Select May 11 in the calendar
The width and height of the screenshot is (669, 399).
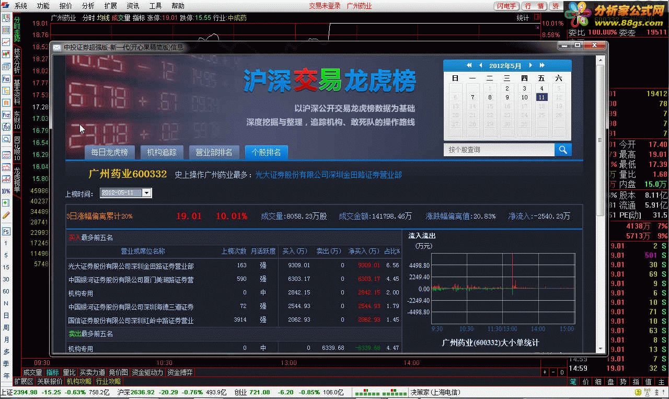[541, 97]
